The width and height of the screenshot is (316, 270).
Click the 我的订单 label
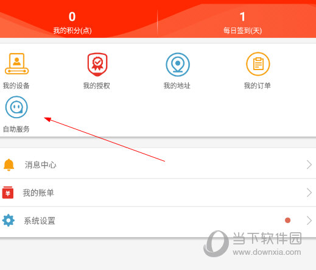(258, 85)
